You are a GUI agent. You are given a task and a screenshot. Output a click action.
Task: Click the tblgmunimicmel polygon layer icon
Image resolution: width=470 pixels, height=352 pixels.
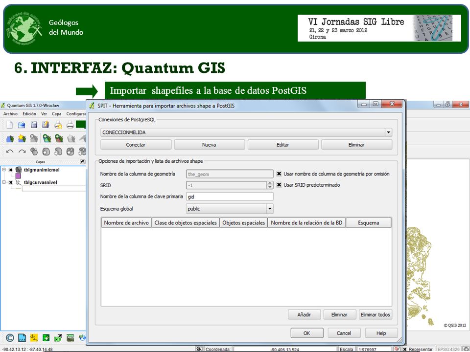coord(19,170)
